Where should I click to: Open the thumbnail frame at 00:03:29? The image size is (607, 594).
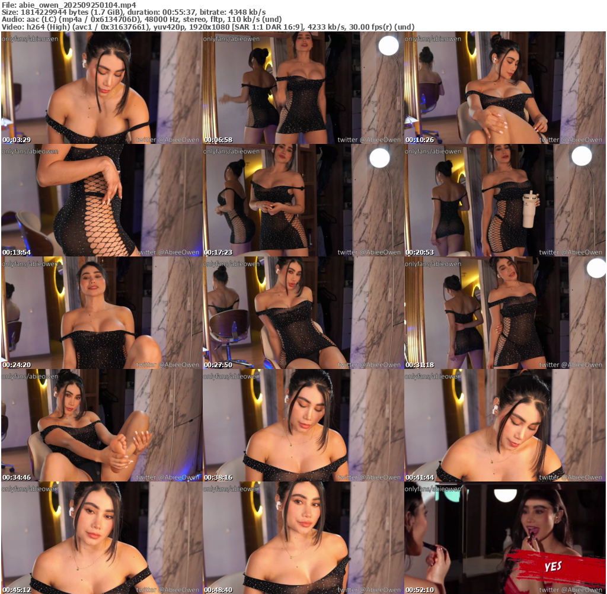101,88
